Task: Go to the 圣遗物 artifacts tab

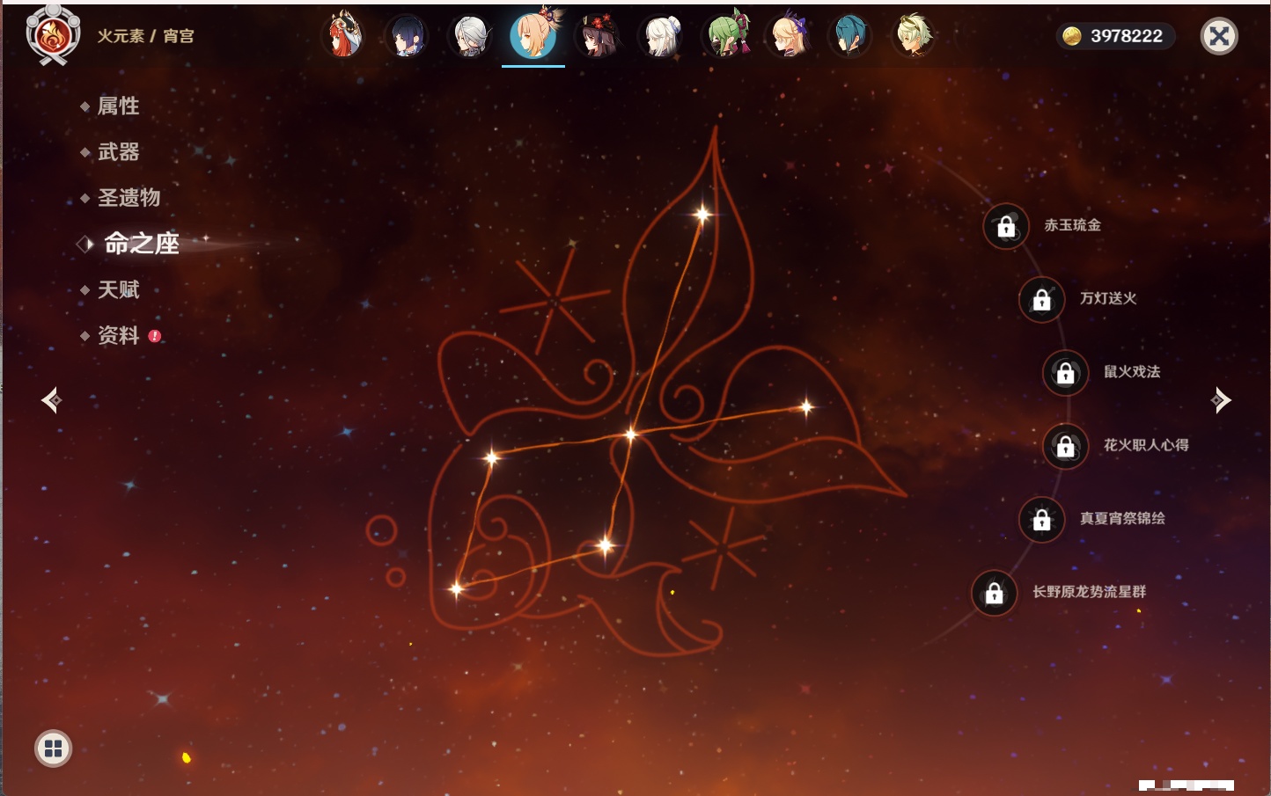Action: (129, 198)
